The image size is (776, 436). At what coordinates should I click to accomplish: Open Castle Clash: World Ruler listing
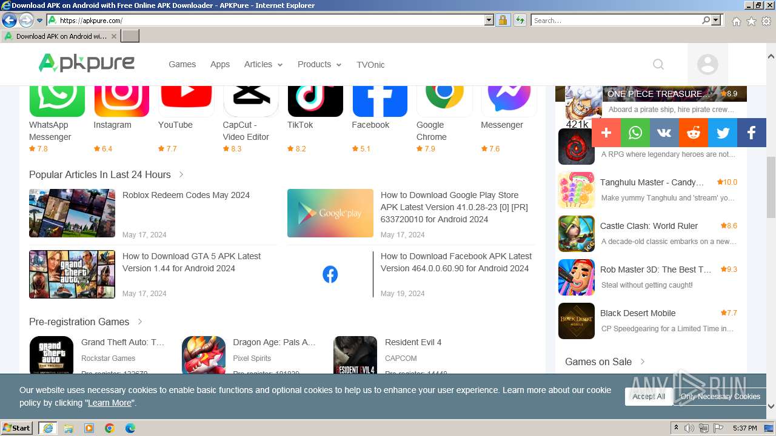[x=649, y=226]
